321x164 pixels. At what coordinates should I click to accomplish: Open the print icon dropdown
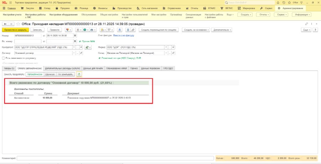[x=93, y=30]
